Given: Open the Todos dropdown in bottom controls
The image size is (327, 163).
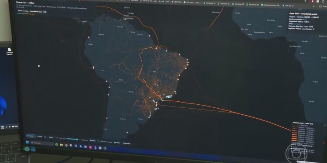Looking at the screenshot, I should 53,137.
